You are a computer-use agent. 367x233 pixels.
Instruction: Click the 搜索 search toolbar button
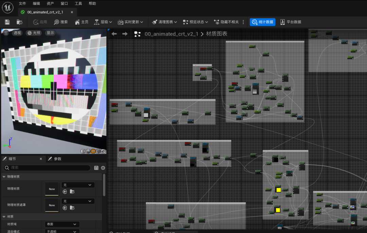tap(60, 22)
